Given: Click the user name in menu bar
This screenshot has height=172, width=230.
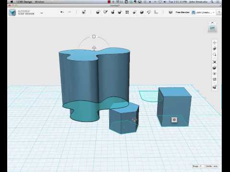Looking at the screenshot, I should 198,2.
